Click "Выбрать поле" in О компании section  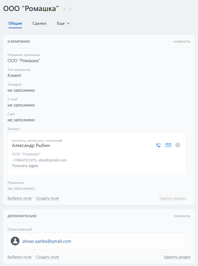coord(19,198)
